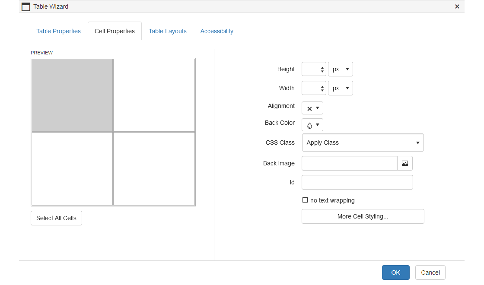Click into the Back Image path field
The image size is (484, 285).
[x=350, y=163]
